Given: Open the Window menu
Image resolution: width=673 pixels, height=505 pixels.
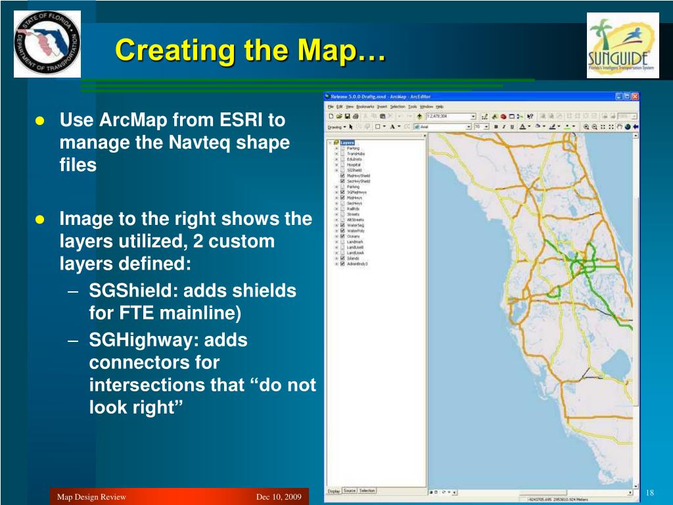Looking at the screenshot, I should click(x=427, y=107).
